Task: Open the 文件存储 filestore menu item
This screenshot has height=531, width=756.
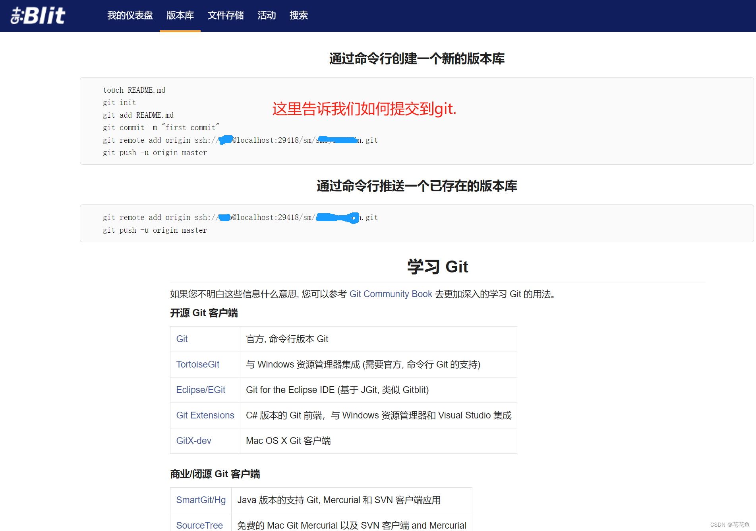Action: pos(226,16)
